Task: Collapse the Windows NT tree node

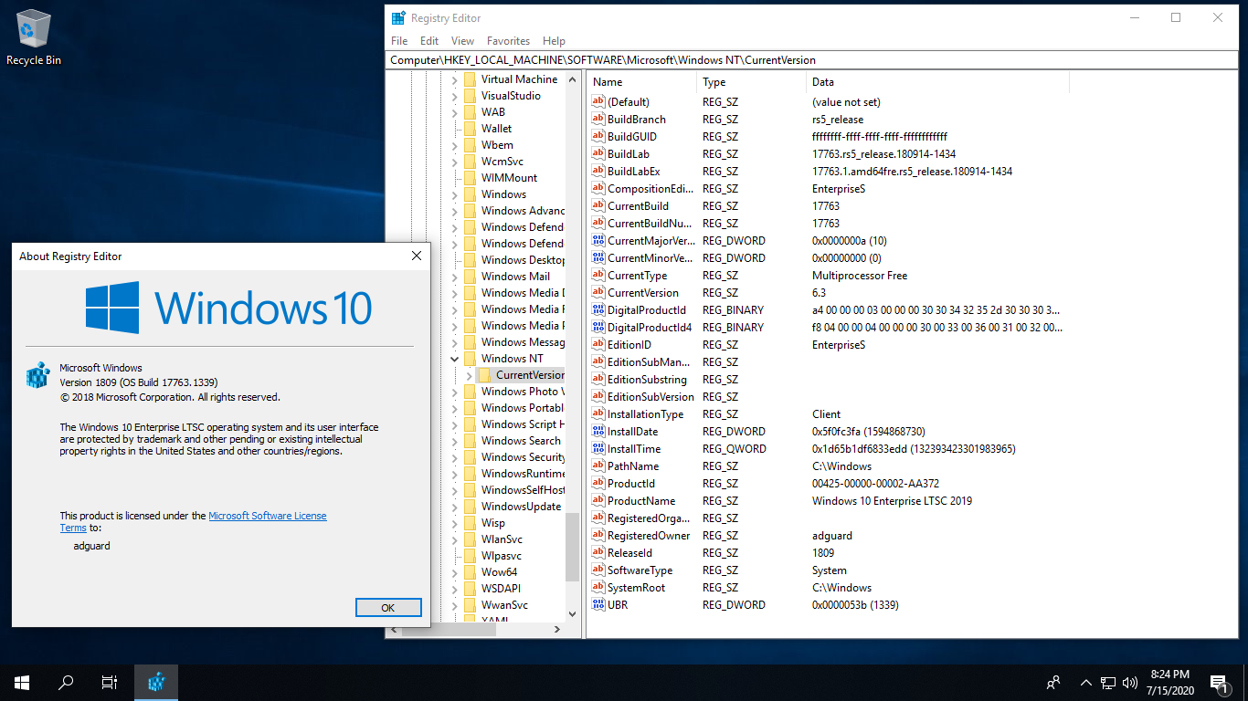Action: [x=455, y=359]
